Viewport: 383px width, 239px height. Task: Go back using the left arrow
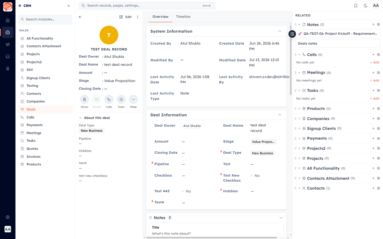point(80,17)
